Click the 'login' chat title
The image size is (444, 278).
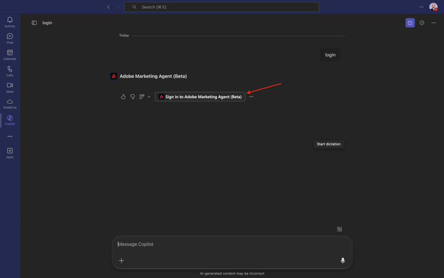[47, 22]
